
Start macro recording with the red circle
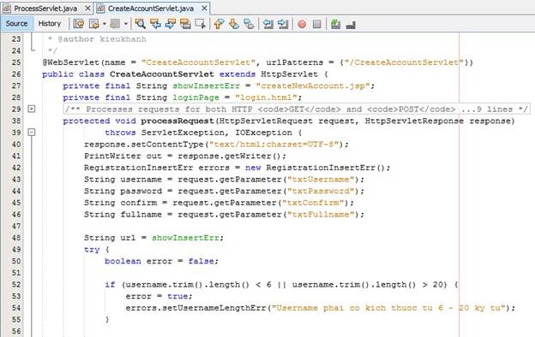(302, 24)
